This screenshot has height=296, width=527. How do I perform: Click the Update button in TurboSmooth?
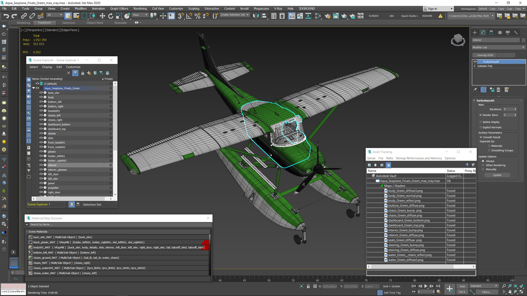click(x=497, y=175)
